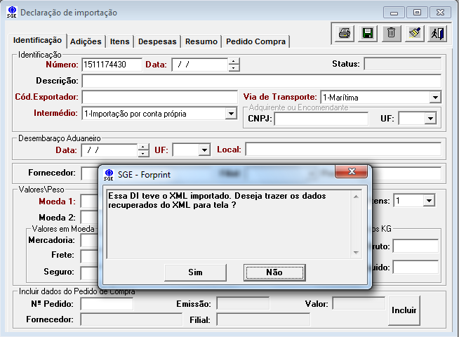Expand the Via de Transporte dropdown
Viewport: 459px width, 337px height.
point(435,98)
